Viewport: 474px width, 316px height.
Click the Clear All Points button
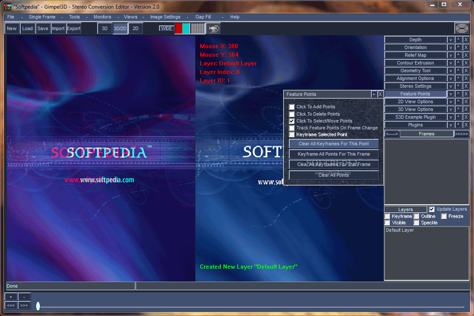pyautogui.click(x=334, y=175)
